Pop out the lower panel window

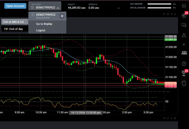(168, 118)
